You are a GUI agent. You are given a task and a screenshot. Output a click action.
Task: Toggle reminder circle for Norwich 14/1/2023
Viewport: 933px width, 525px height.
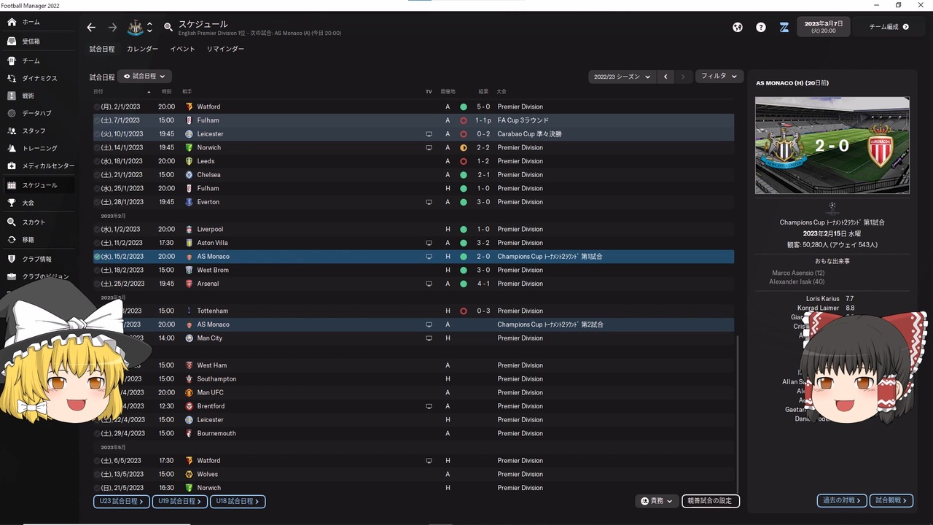(x=98, y=148)
